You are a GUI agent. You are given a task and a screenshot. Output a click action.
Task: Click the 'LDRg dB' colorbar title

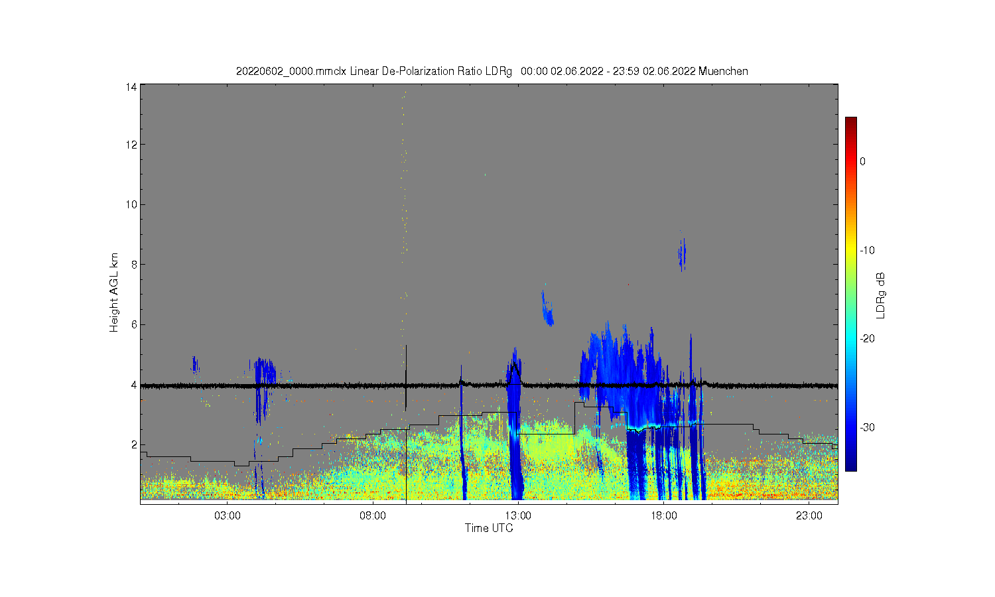881,295
